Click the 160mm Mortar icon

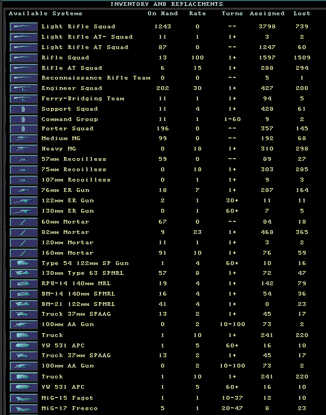point(24,252)
